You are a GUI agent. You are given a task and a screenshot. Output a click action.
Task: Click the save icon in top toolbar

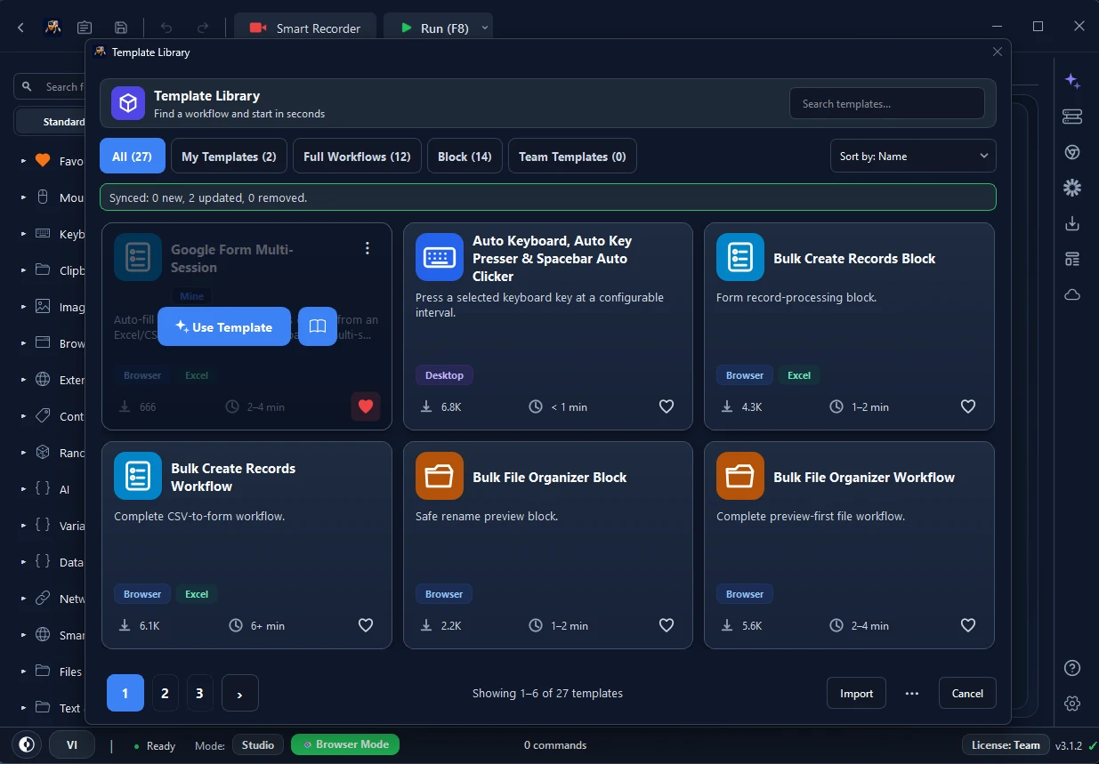tap(122, 28)
